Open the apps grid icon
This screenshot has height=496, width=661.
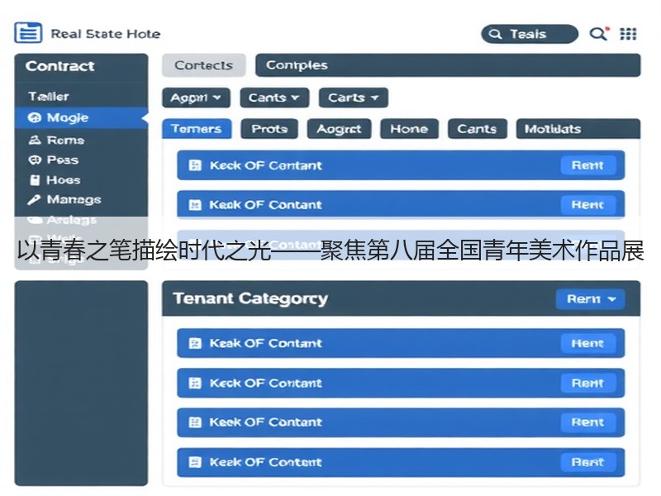(x=628, y=34)
